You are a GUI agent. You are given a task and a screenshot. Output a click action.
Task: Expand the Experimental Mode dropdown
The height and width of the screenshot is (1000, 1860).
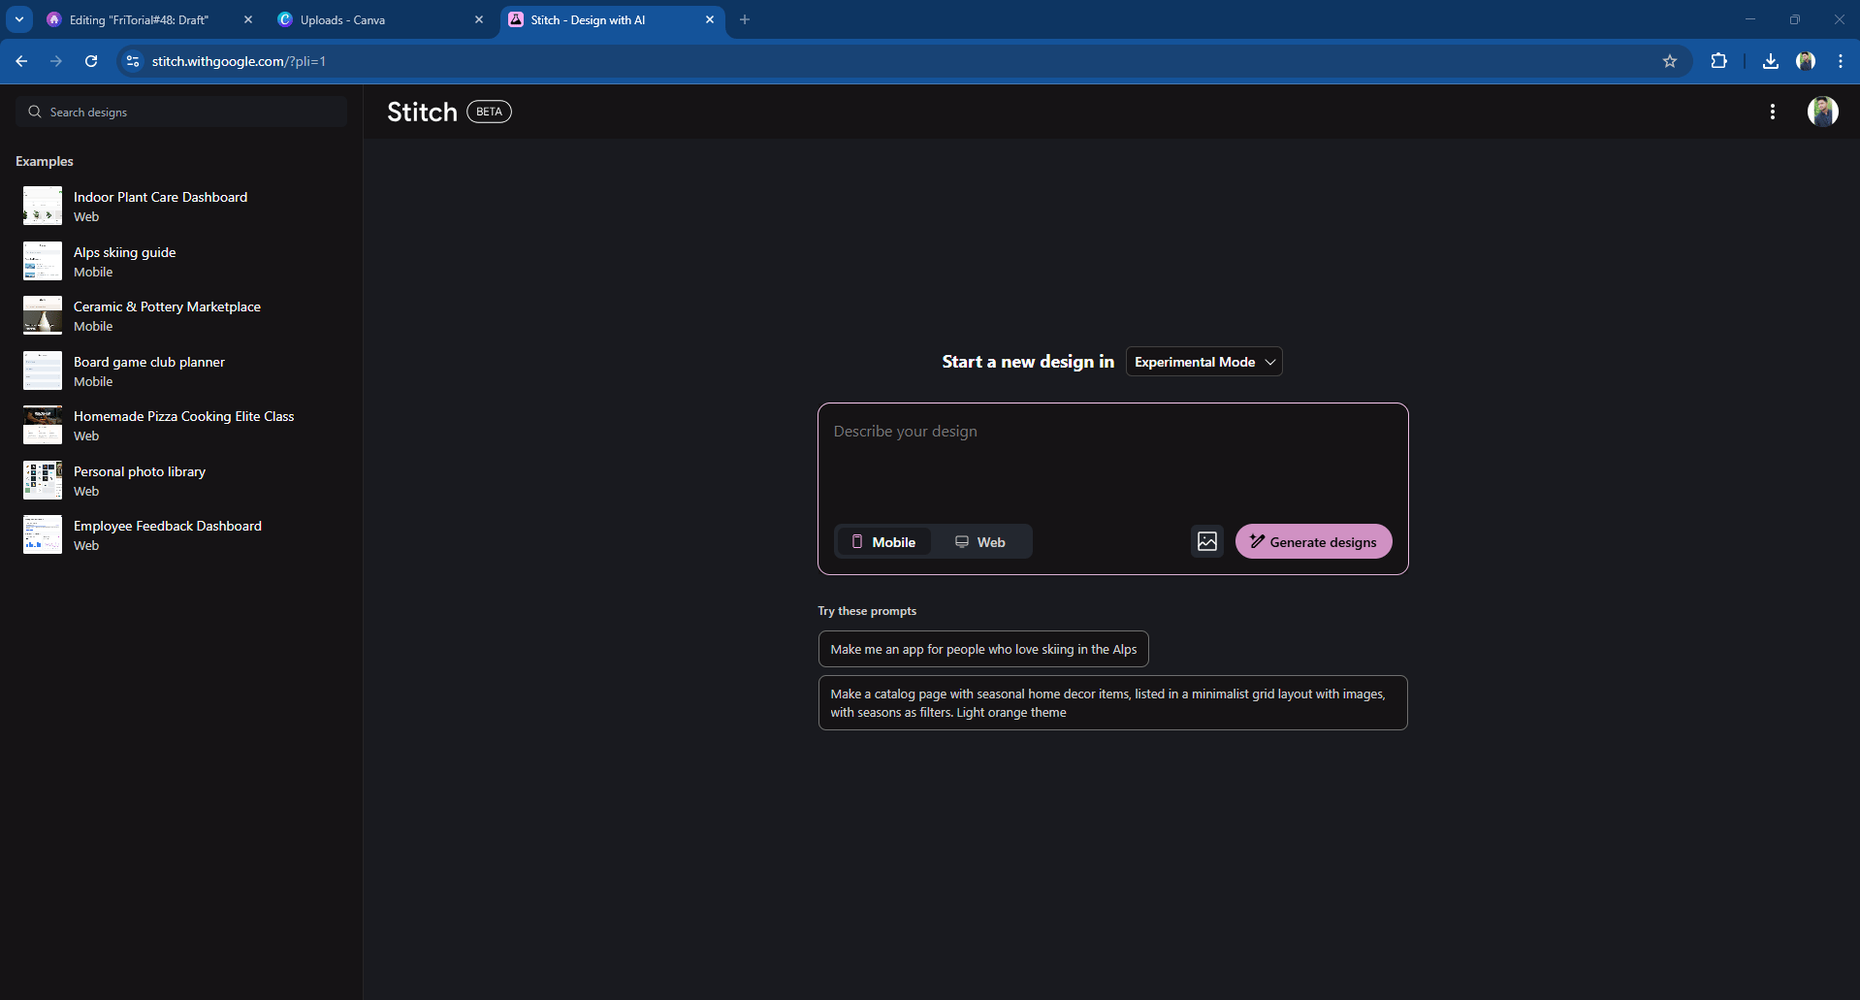click(x=1204, y=362)
